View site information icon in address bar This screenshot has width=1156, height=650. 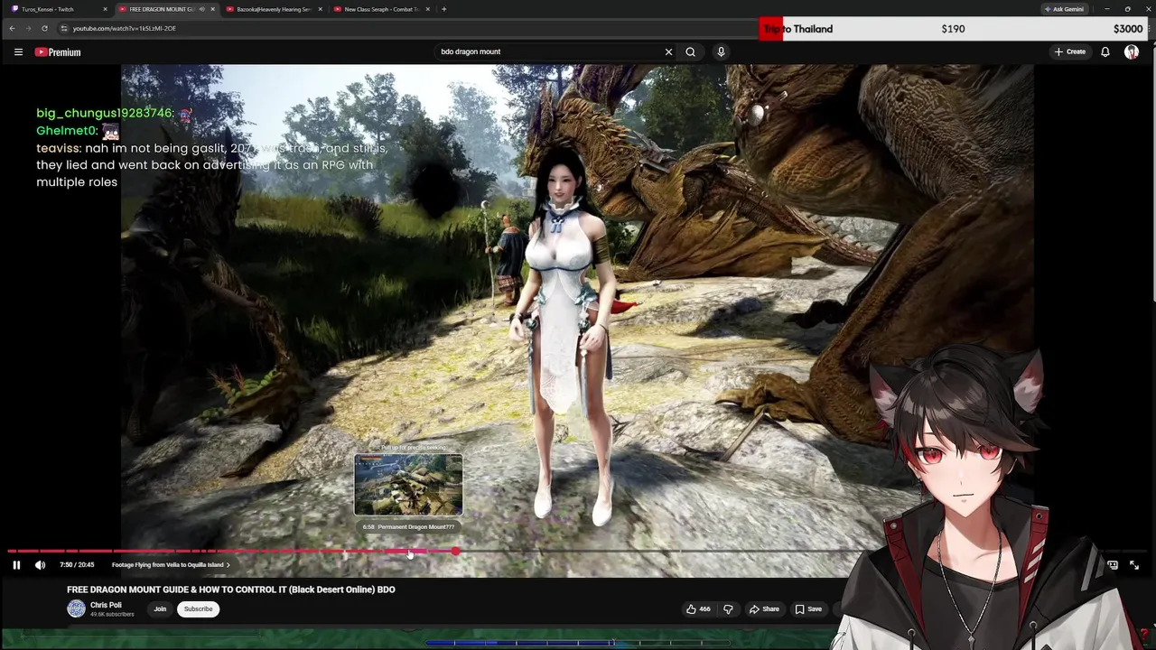click(x=63, y=29)
